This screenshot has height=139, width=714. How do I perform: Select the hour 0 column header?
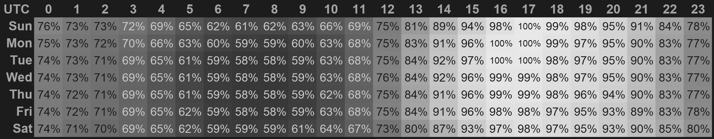[49, 9]
